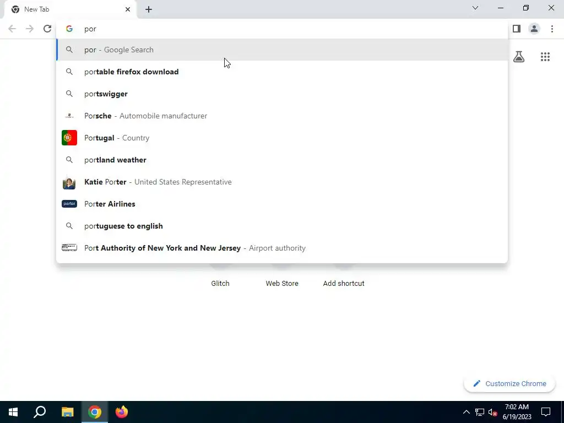The image size is (564, 423).
Task: Show hidden system tray icons
Action: (x=466, y=412)
